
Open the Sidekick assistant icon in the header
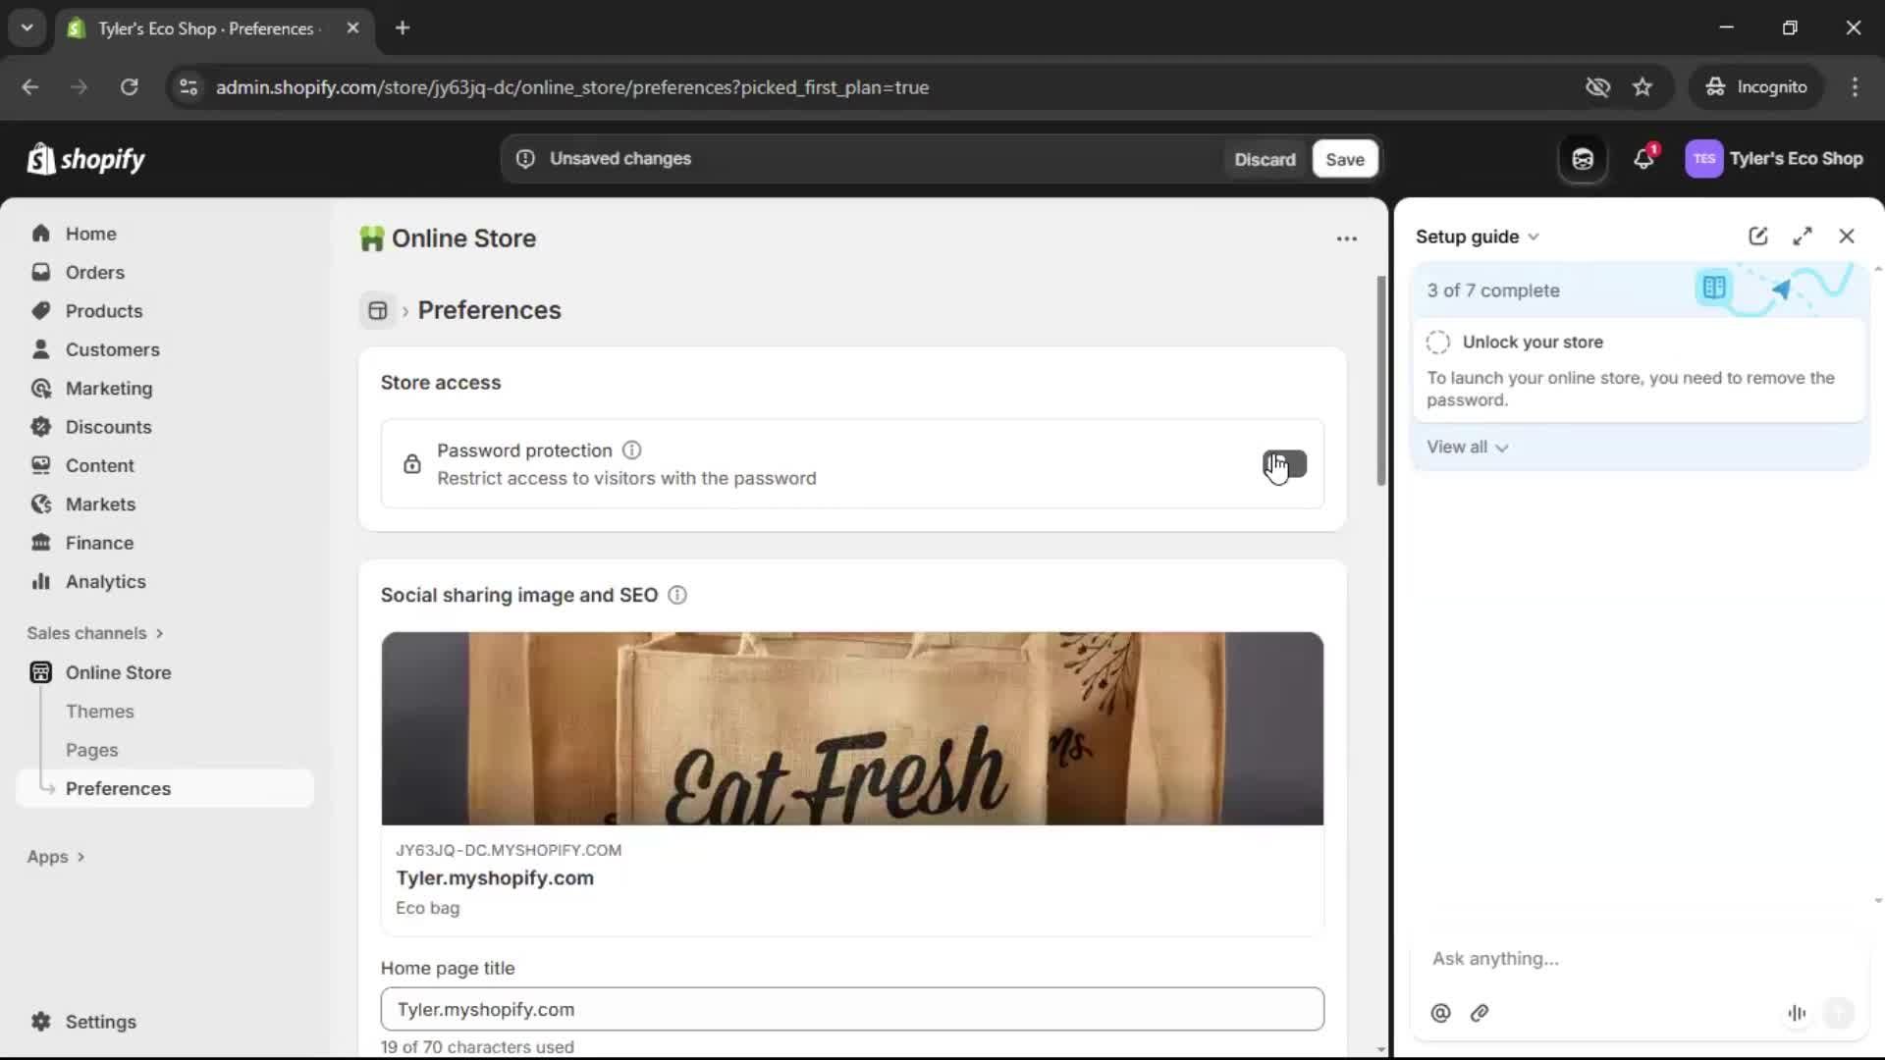click(x=1582, y=158)
